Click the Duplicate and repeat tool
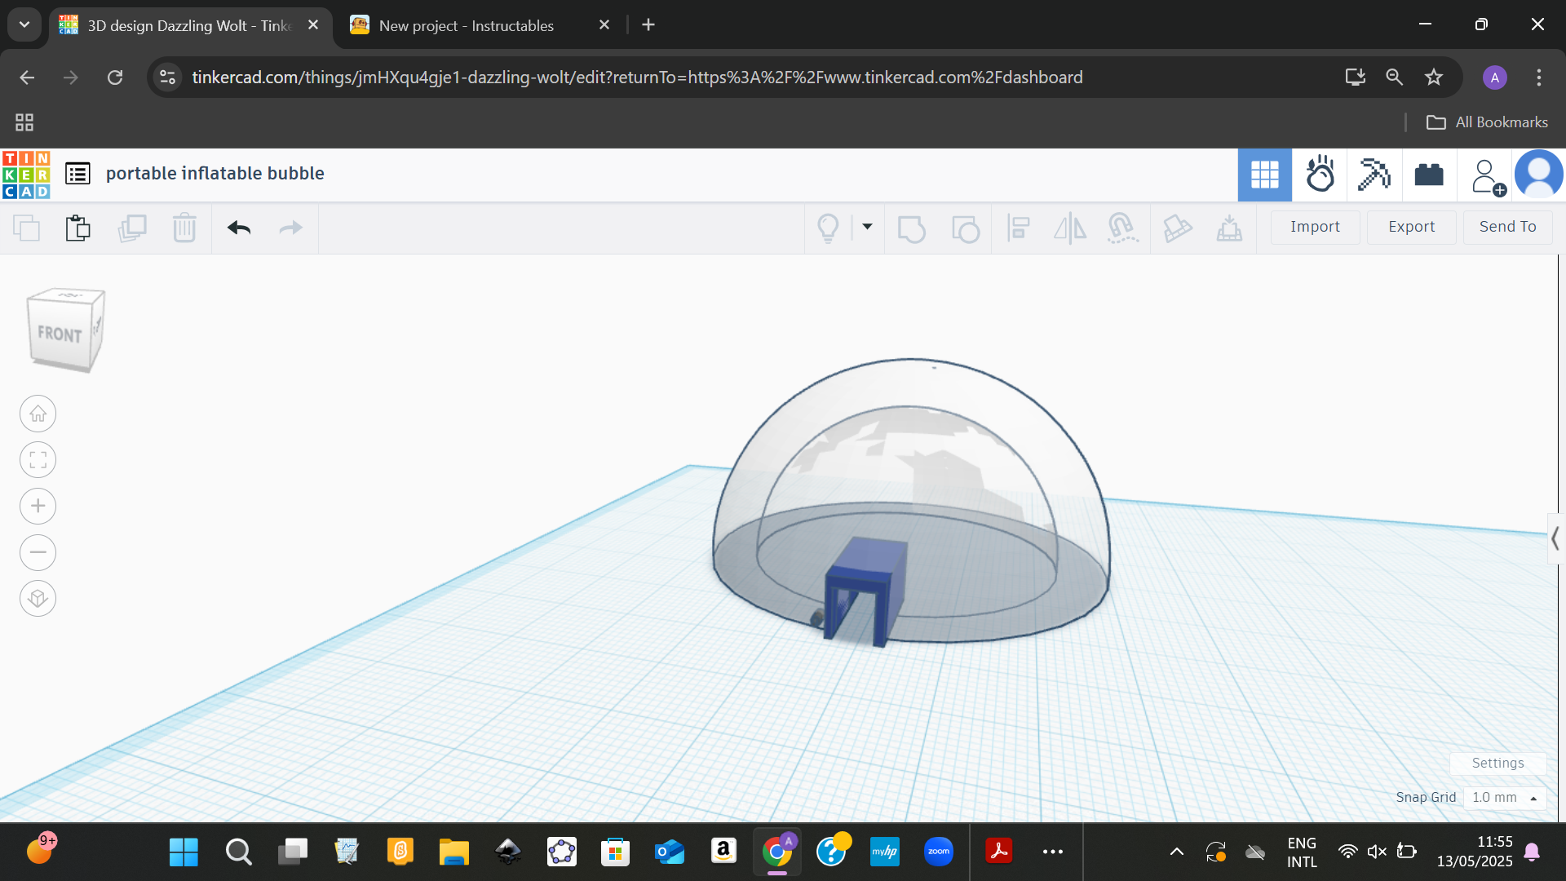This screenshot has height=881, width=1566. click(131, 228)
